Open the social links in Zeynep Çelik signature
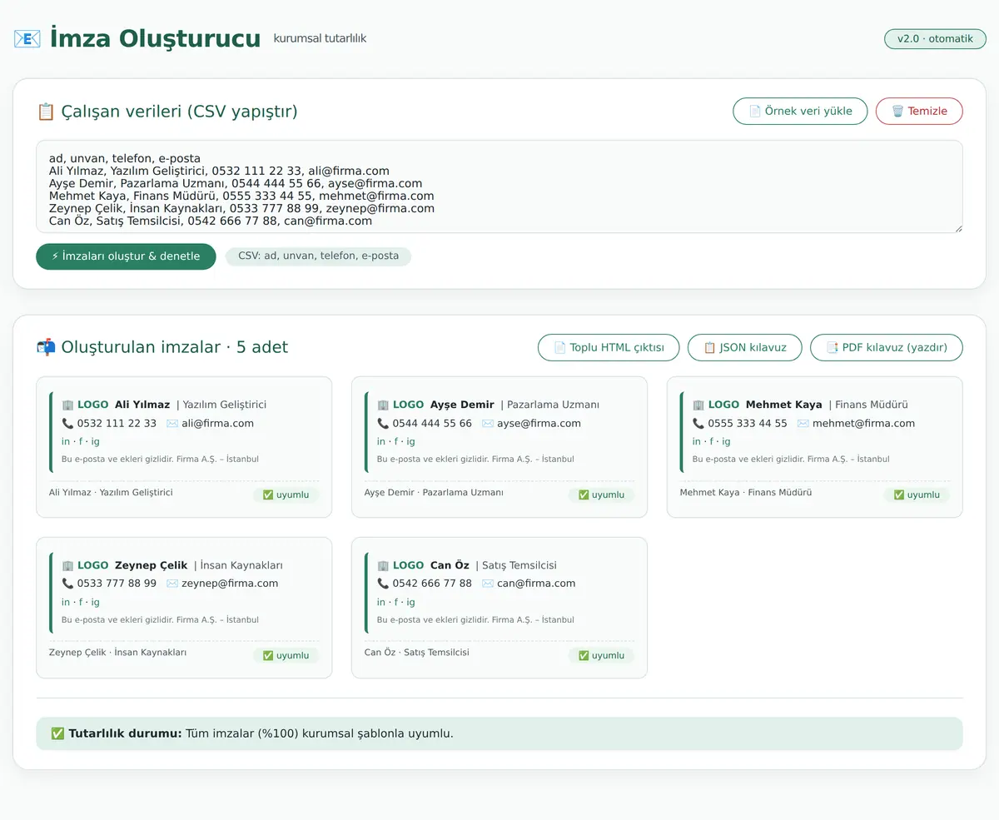This screenshot has width=999, height=820. [81, 602]
